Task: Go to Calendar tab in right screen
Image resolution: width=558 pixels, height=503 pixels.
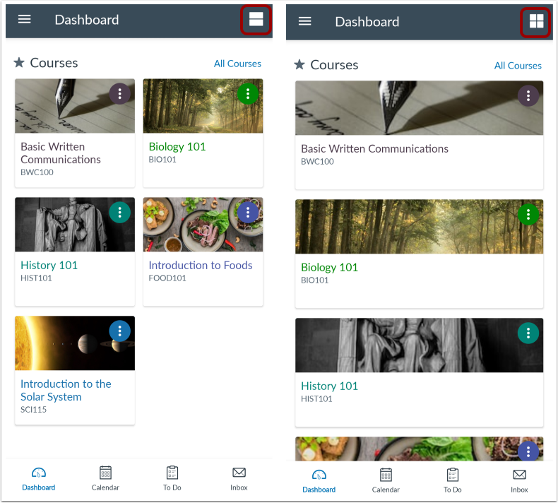Action: [x=386, y=481]
